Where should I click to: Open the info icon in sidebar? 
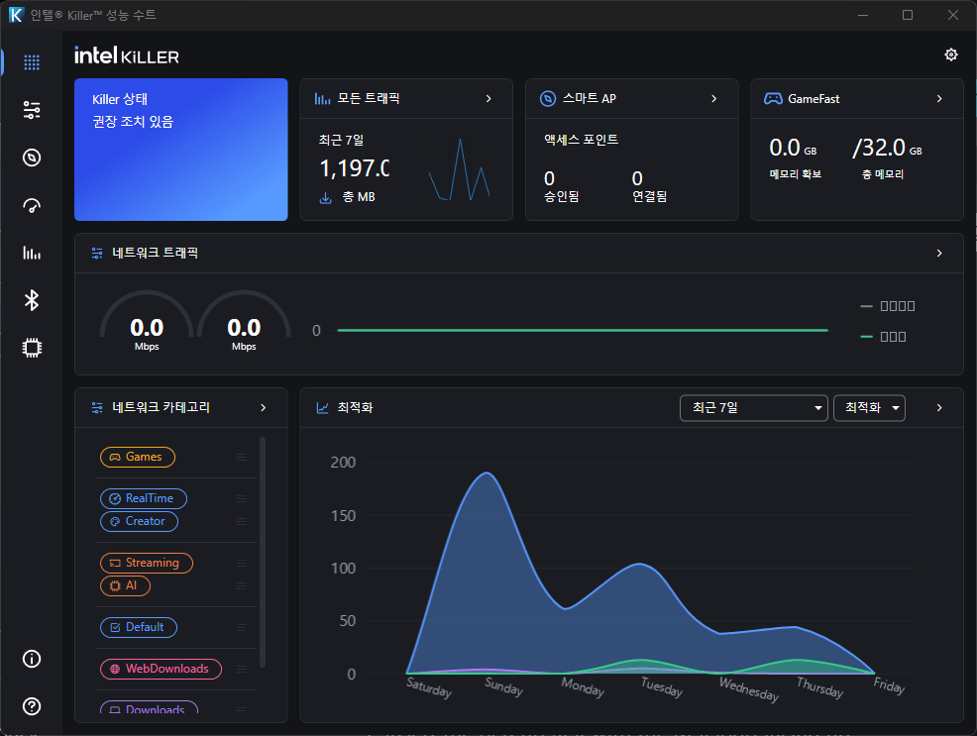point(32,659)
